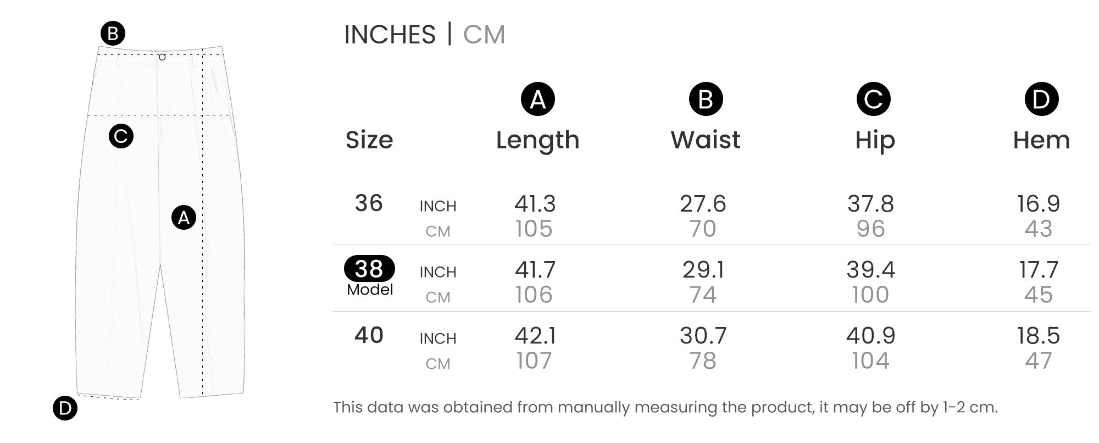Click the Size column header
1099x443 pixels.
369,140
